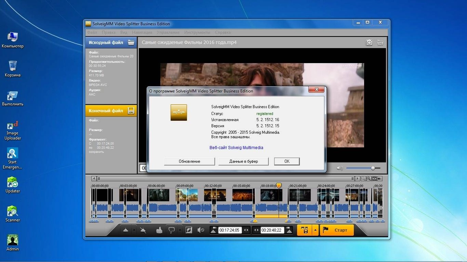Zoom in the timeline magnifier
This screenshot has width=467, height=262.
pyautogui.click(x=369, y=179)
